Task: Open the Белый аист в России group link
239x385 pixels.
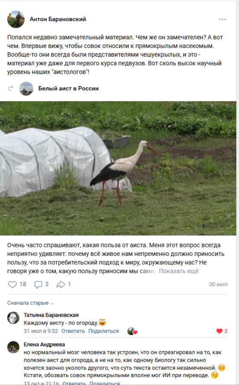Action: tap(68, 88)
